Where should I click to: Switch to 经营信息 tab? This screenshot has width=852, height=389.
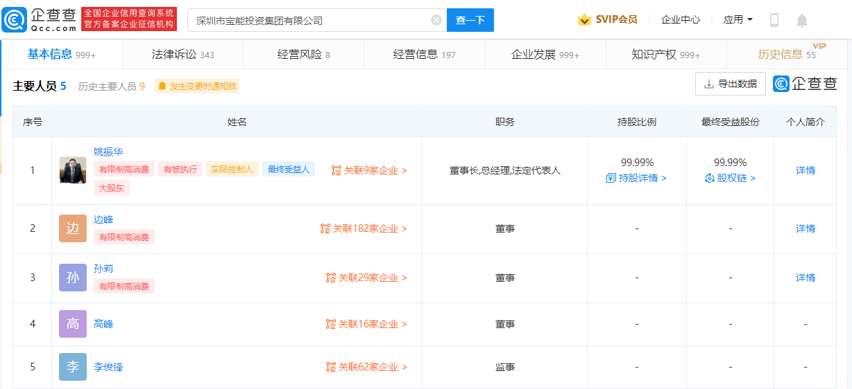coord(424,54)
